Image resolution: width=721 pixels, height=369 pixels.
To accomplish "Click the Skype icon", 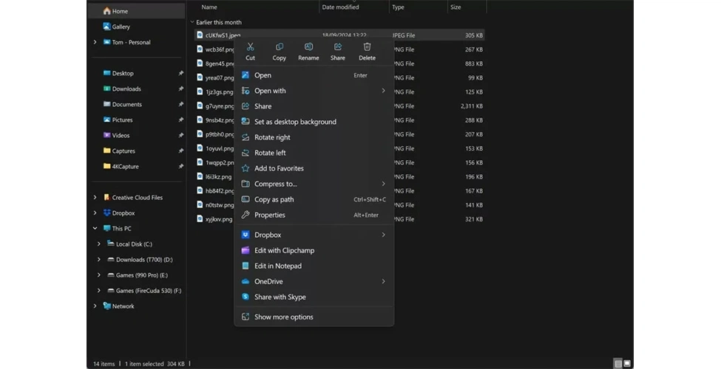I will [246, 297].
